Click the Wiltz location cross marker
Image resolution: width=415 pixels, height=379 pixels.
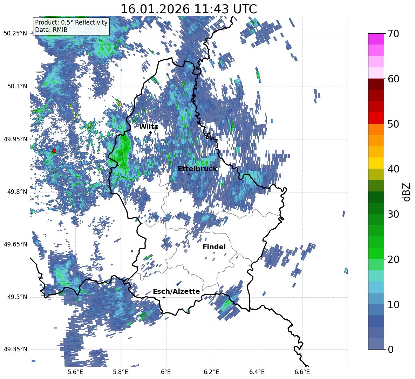[151, 133]
